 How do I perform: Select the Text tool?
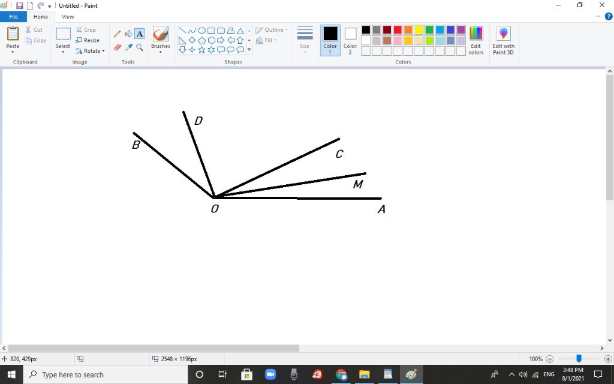[140, 34]
